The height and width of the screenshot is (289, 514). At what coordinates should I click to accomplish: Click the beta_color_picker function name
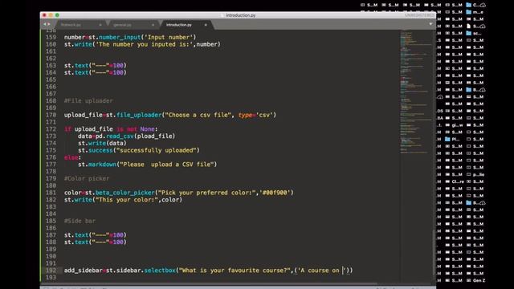(x=125, y=193)
